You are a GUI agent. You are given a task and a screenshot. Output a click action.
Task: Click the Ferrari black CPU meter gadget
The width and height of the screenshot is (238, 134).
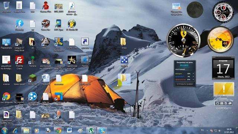click(x=183, y=41)
